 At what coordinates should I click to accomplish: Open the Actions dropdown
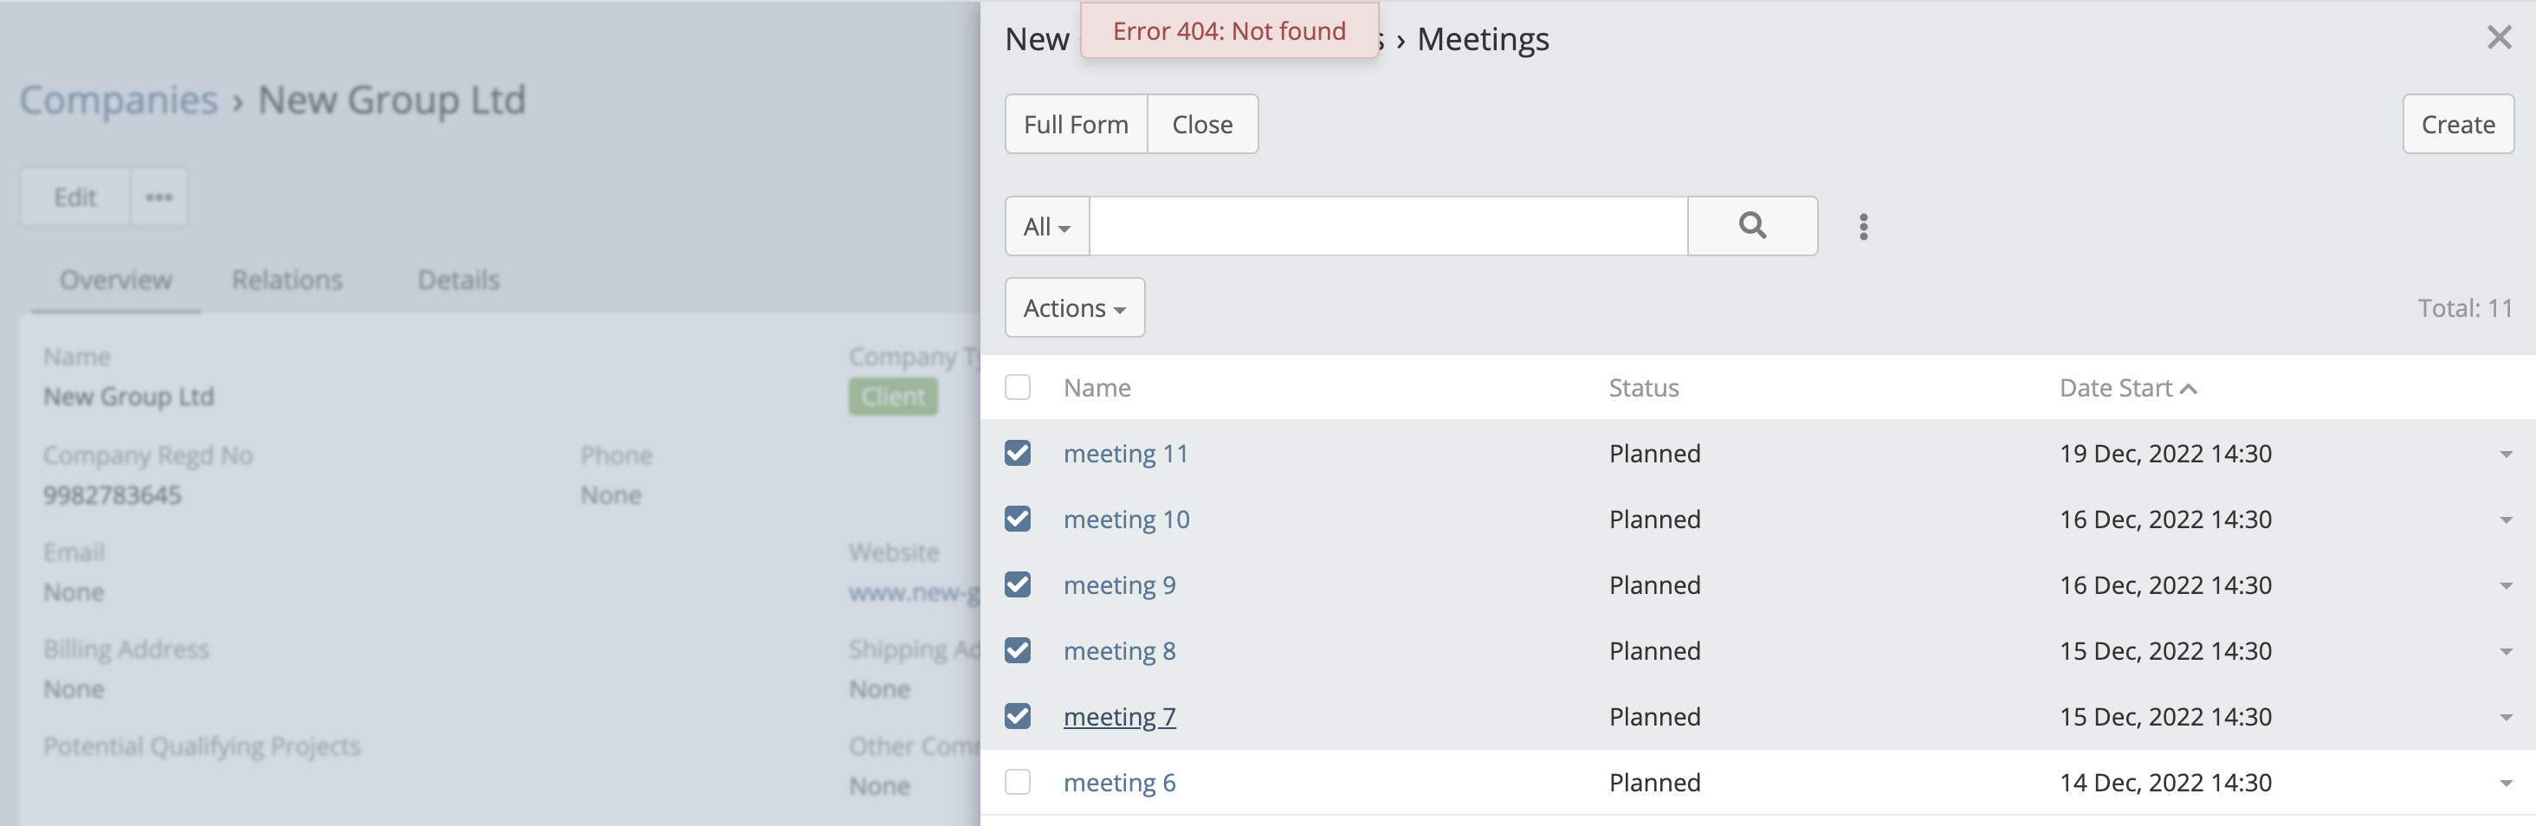(x=1074, y=307)
